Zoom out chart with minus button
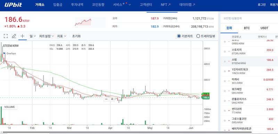Viewport: 278px width, 134px height. (106, 99)
